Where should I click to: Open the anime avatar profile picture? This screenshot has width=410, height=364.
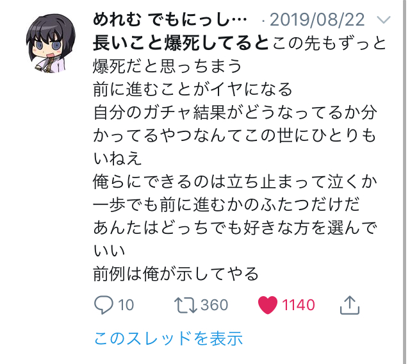[51, 44]
